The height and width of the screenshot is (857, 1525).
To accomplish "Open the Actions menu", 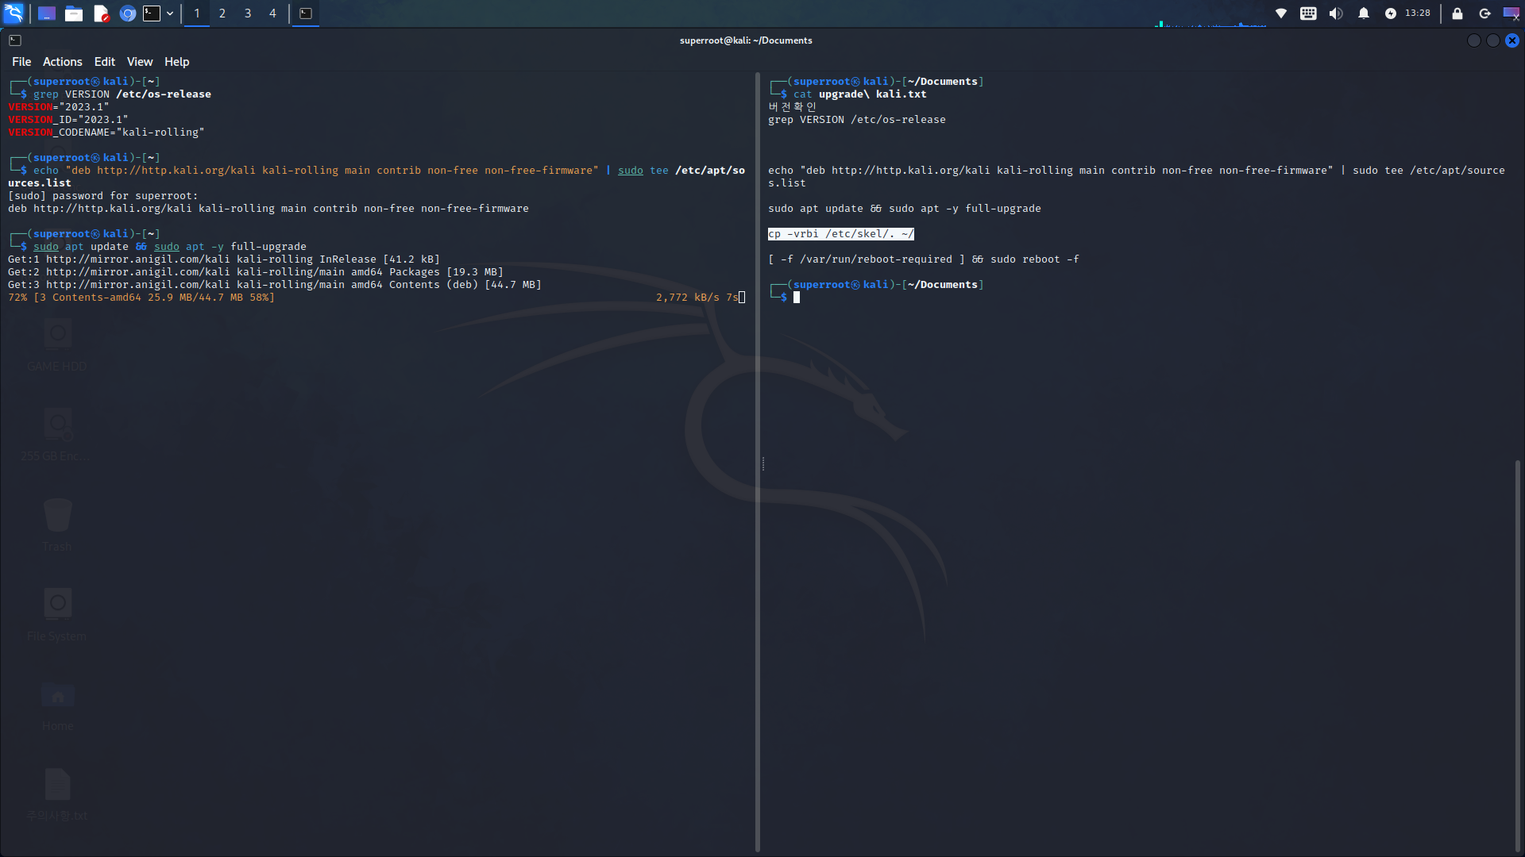I will click(x=62, y=62).
